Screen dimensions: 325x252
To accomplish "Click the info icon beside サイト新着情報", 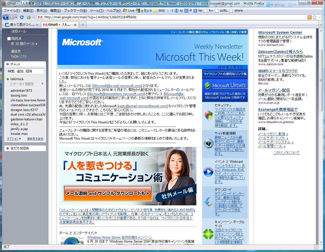I will click(x=208, y=143).
